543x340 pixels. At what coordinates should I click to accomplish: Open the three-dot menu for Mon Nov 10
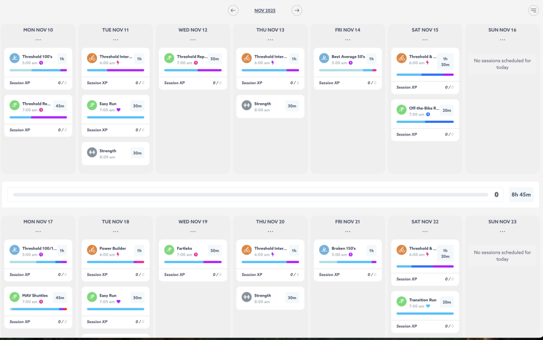tap(38, 40)
